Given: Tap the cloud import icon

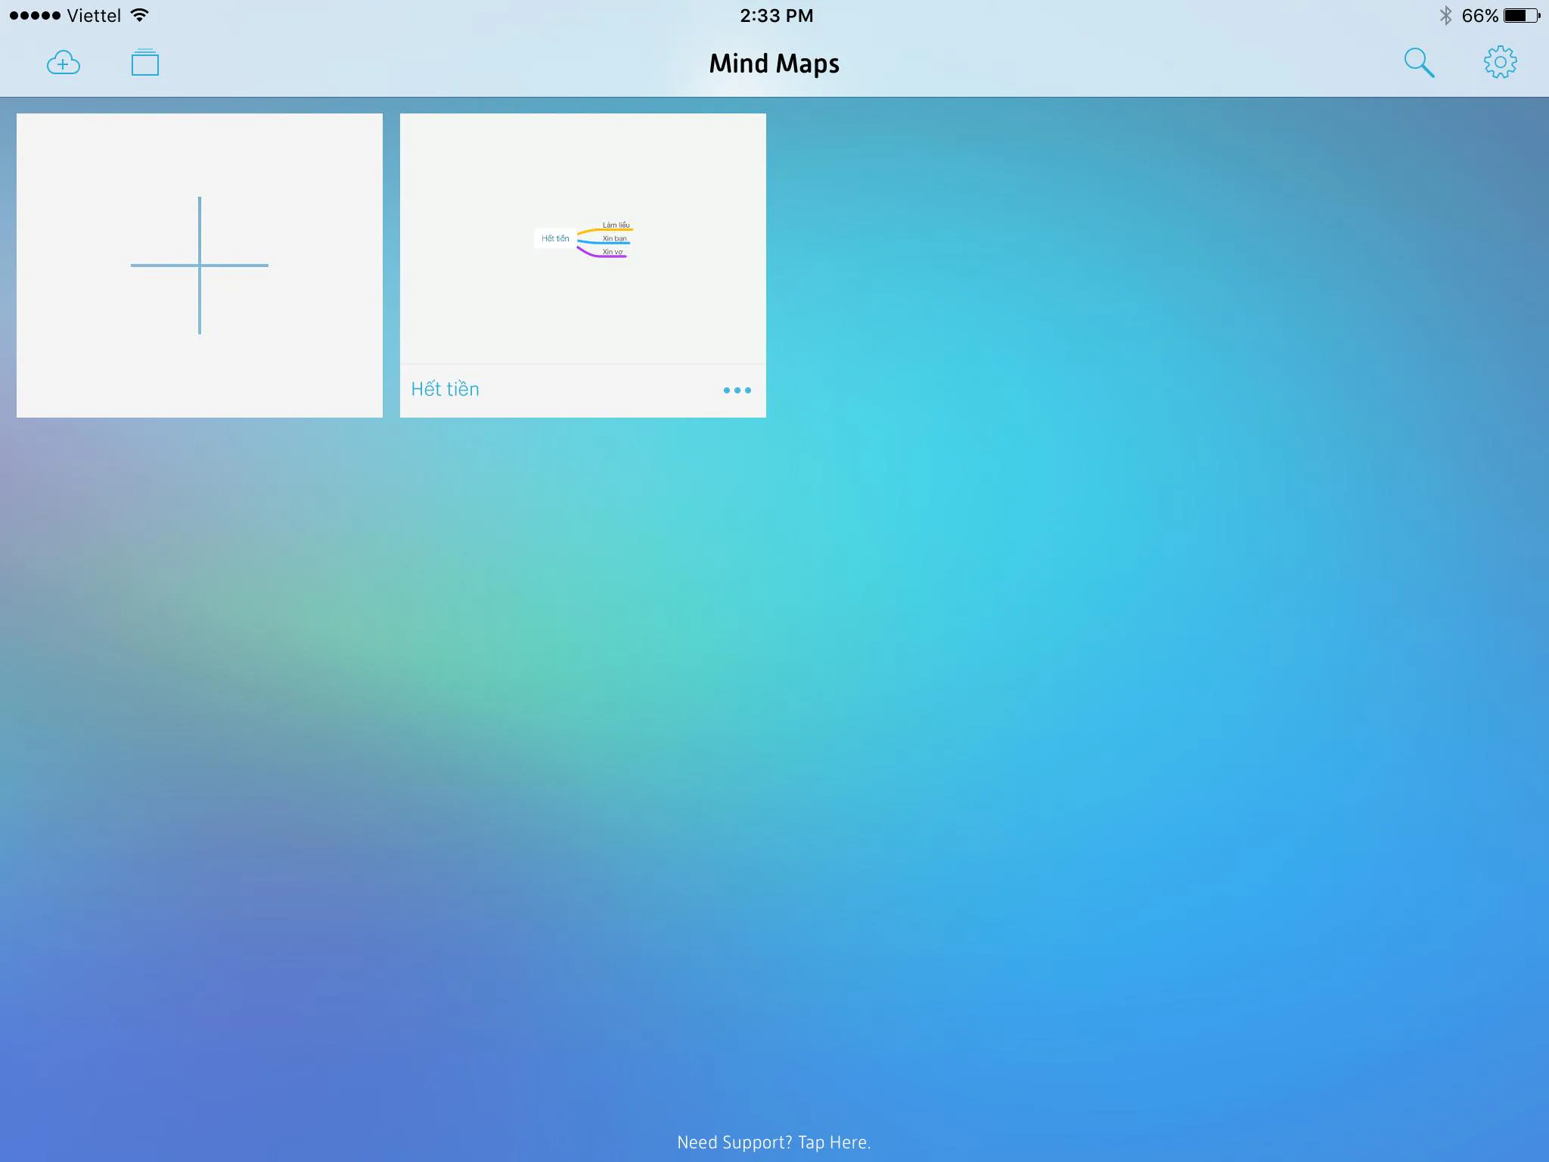Looking at the screenshot, I should point(64,63).
